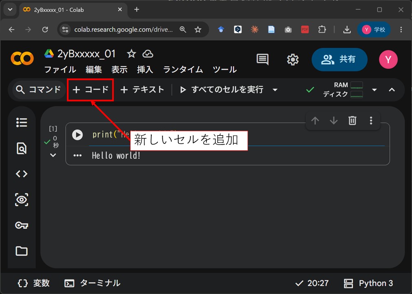Bookmark this page with the star icon
This screenshot has height=294, width=412.
[x=198, y=29]
